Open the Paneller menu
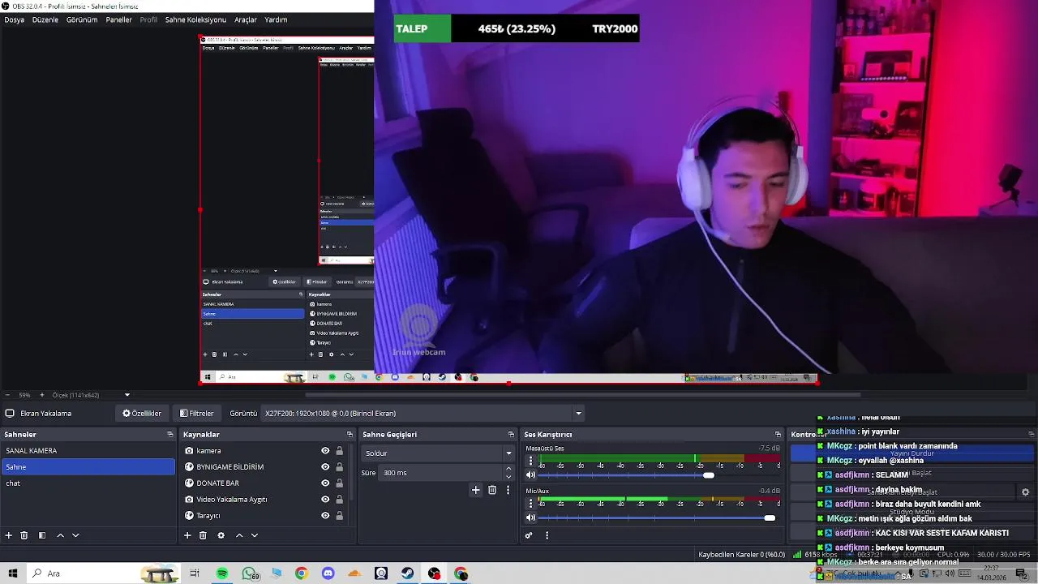The image size is (1038, 584). point(119,19)
